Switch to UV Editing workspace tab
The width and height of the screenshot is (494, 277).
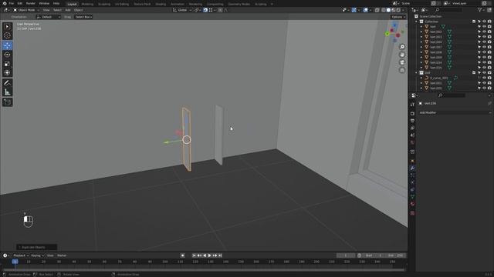pos(122,4)
